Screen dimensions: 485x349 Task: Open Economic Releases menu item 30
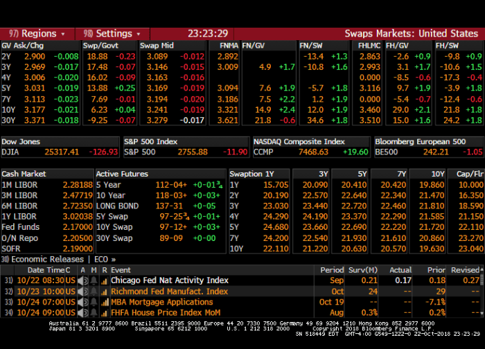42,259
